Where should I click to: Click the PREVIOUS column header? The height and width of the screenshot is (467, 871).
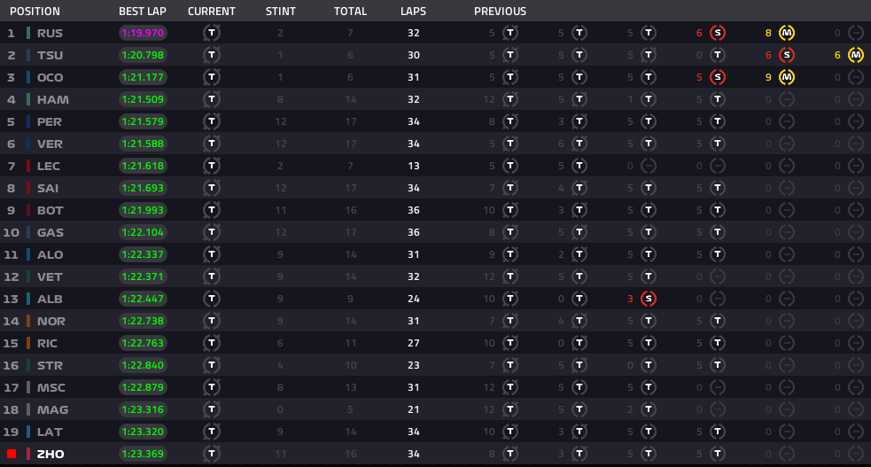[500, 12]
